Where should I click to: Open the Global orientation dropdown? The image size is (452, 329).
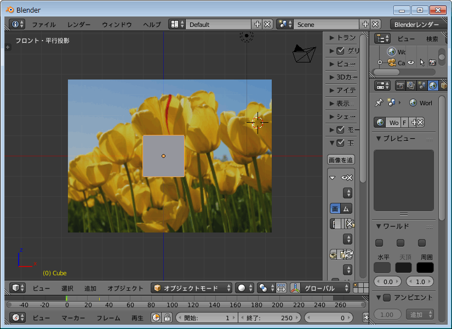319,288
